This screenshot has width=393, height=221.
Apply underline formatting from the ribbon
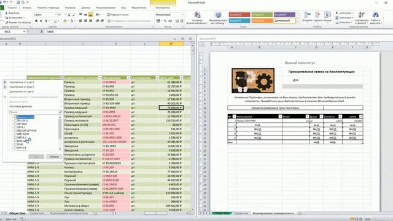[46, 21]
